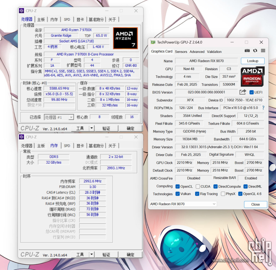Click GPU-Z refresh icon
Viewport: 276px width, 270px height.
click(255, 51)
